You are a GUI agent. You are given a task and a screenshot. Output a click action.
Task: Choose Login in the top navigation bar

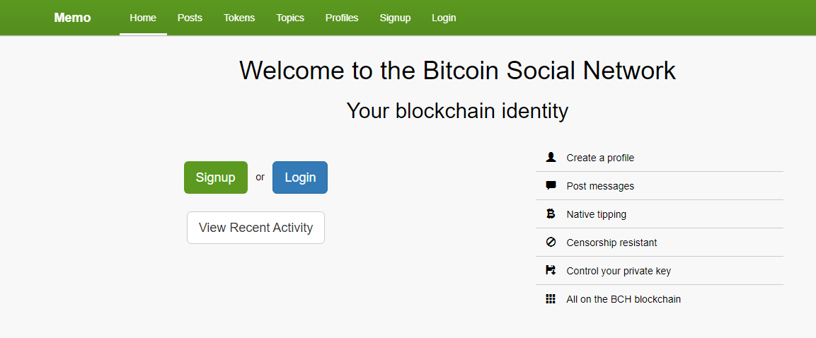[x=444, y=18]
